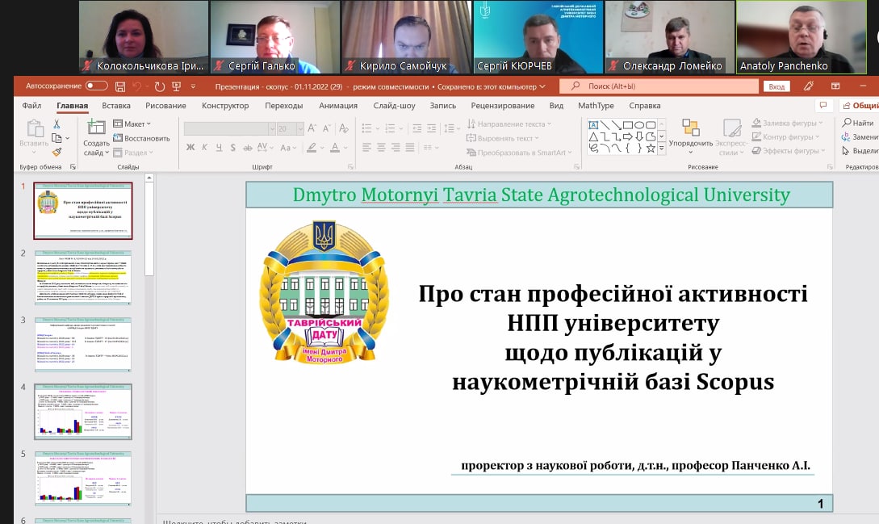Switch to the Анимация tab
Screen dimensions: 879x524
point(337,106)
